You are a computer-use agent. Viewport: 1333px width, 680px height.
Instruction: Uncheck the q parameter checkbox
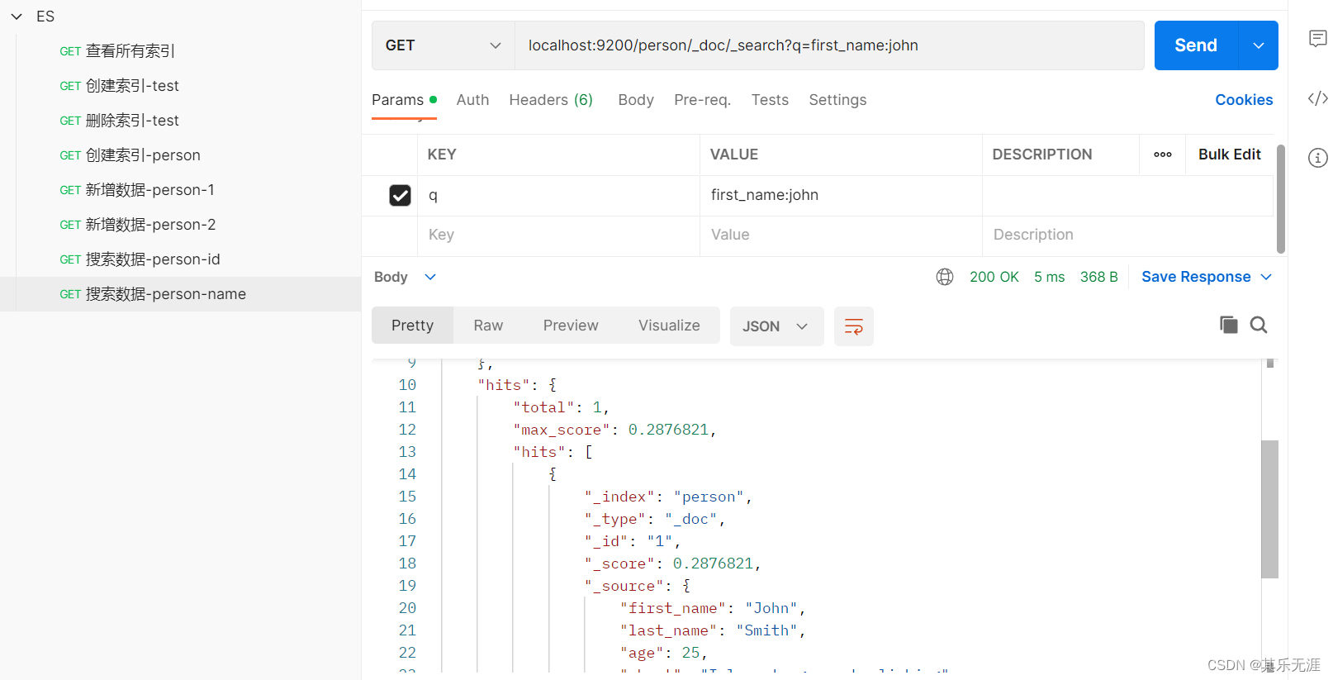(x=400, y=195)
